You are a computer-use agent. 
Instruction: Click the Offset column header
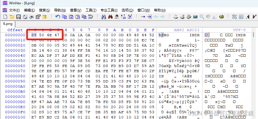[15, 30]
